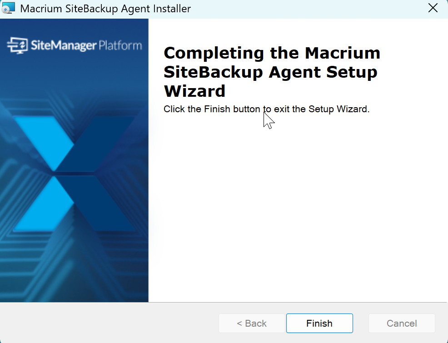Click the lower light-blue arm of the X
Screen dimensions: 448x343
coord(44,204)
